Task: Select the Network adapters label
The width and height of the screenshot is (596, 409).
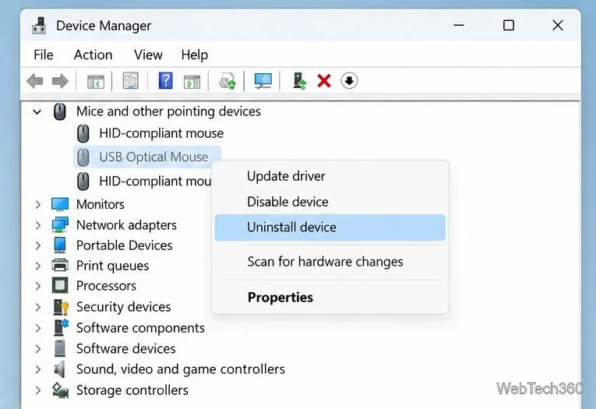Action: (x=126, y=225)
